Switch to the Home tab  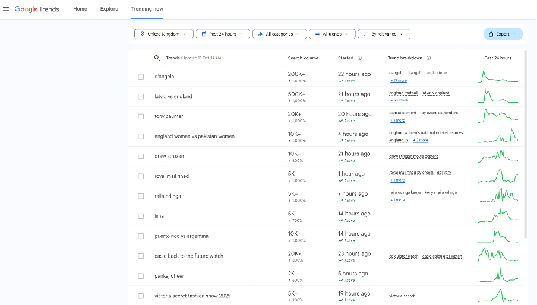pos(80,9)
